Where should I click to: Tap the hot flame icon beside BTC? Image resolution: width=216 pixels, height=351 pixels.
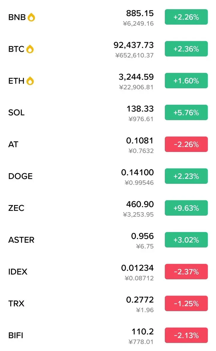pyautogui.click(x=30, y=49)
